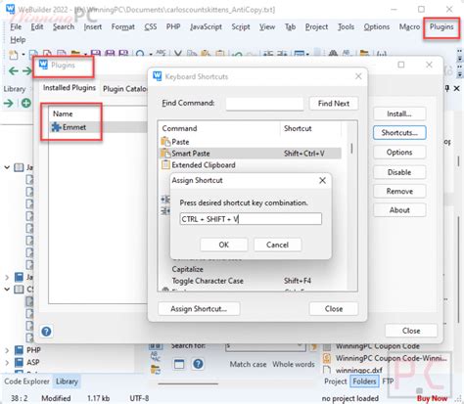Select the Emmet plugin puzzle icon
The height and width of the screenshot is (404, 464).
56,127
